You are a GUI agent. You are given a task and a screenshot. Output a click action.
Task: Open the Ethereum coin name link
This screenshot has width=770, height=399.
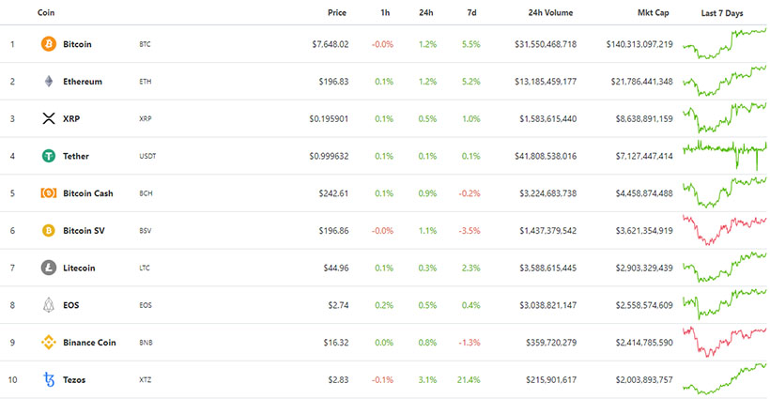pyautogui.click(x=83, y=82)
